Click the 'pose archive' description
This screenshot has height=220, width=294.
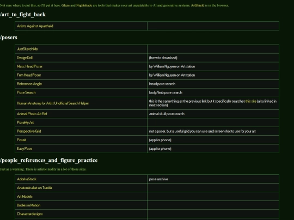pyautogui.click(x=158, y=179)
